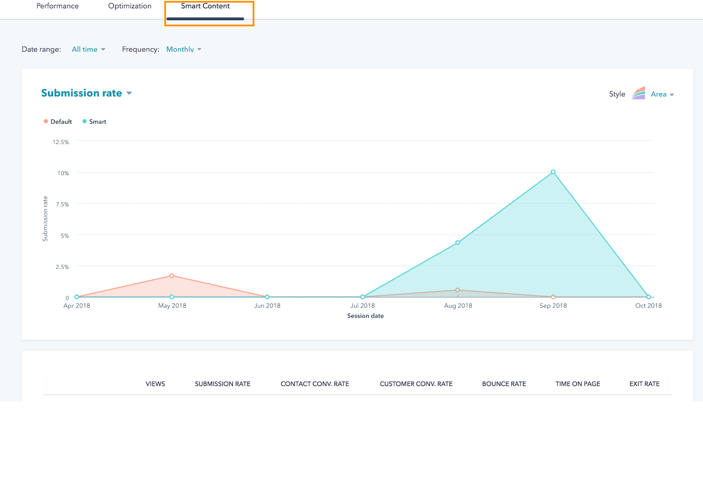
Task: Click the Aug 2018 axis label
Action: 458,306
